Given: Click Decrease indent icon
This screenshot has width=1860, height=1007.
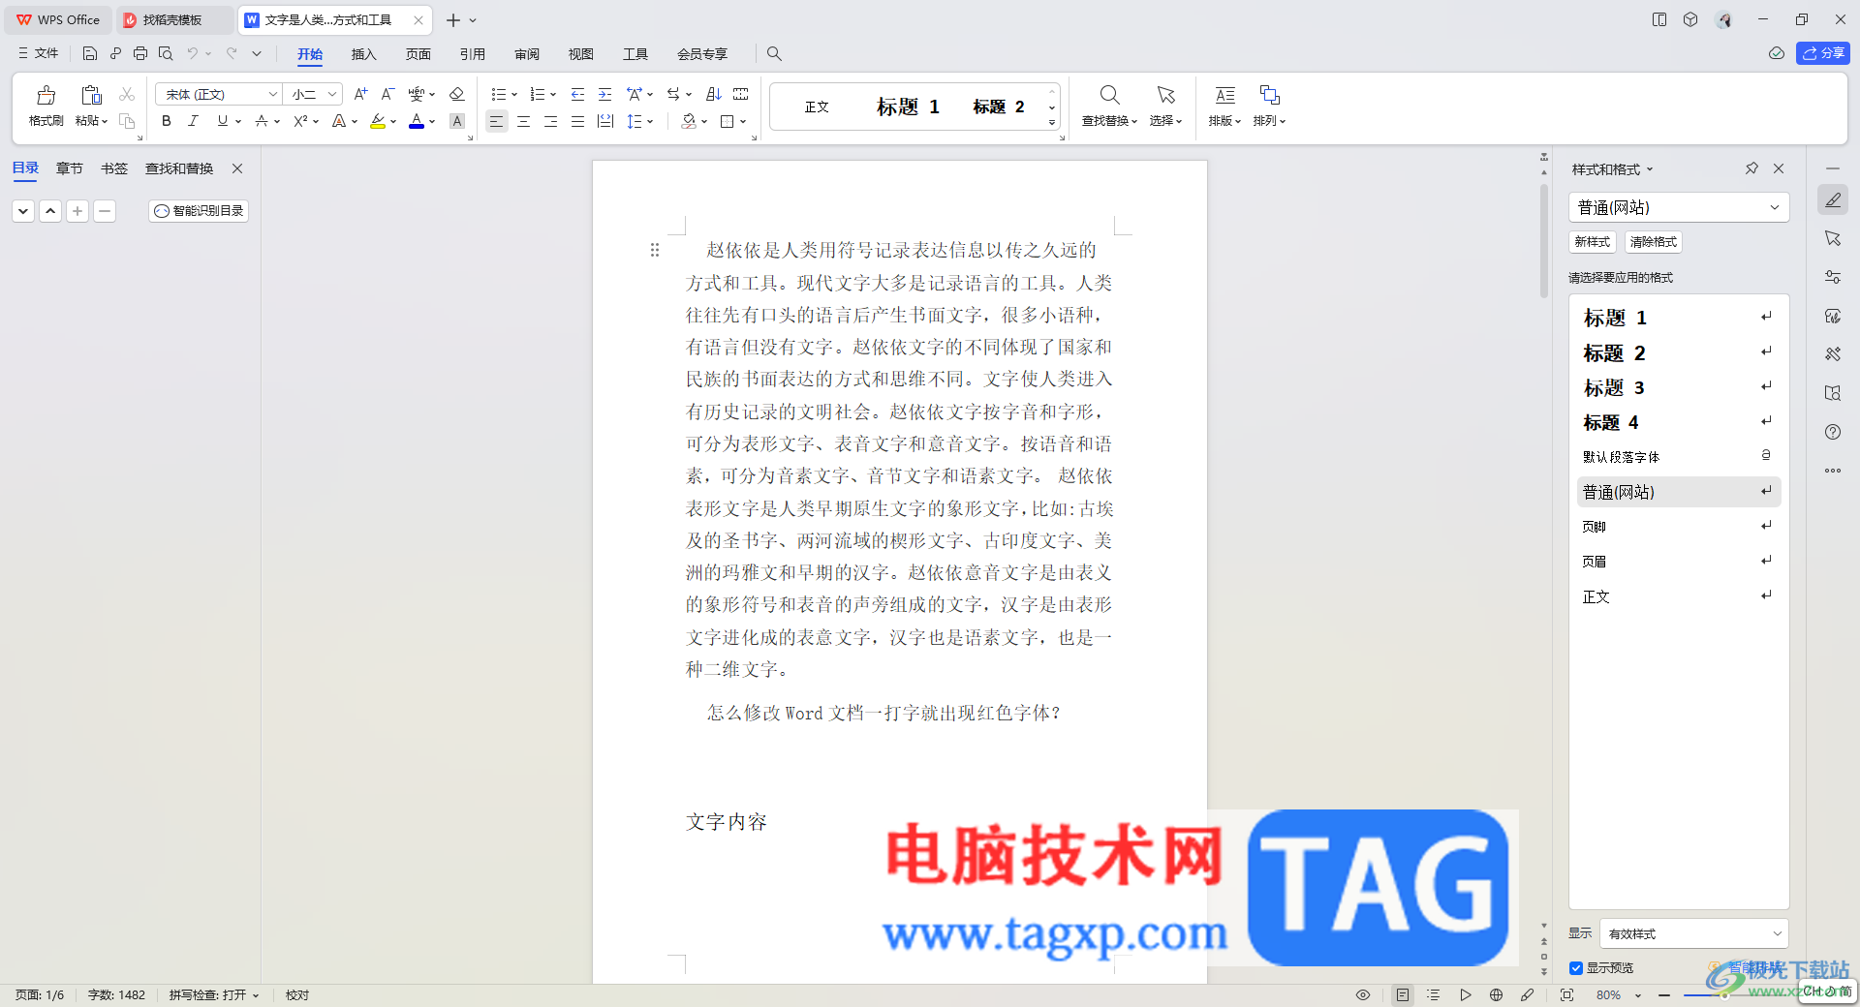Looking at the screenshot, I should pos(577,94).
